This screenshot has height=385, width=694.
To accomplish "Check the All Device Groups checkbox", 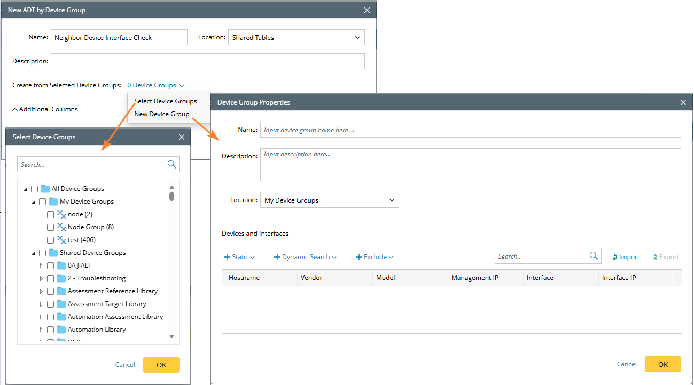I will (35, 189).
